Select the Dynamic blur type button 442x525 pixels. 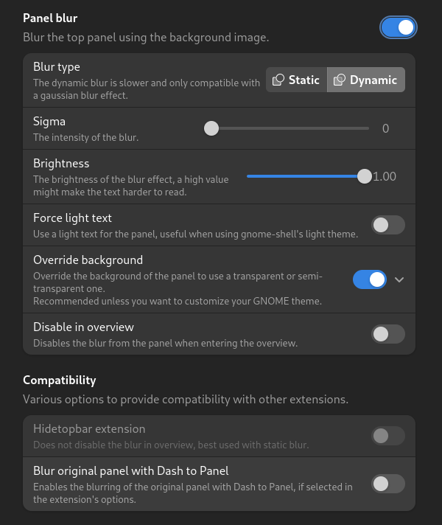click(x=366, y=80)
